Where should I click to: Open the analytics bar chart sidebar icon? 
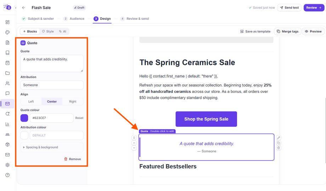(7, 124)
